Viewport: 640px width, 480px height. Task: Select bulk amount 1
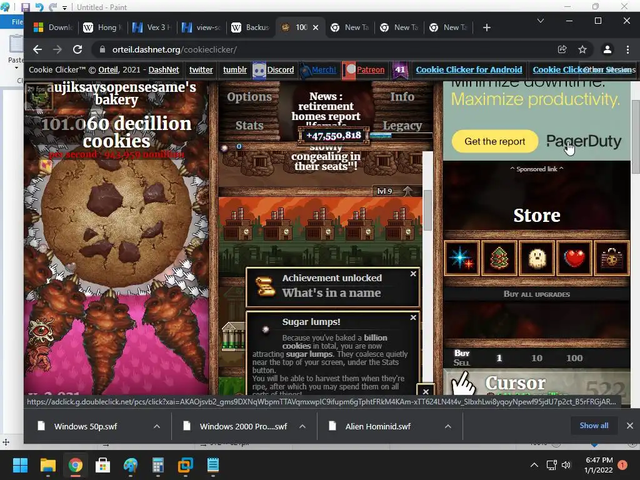499,358
